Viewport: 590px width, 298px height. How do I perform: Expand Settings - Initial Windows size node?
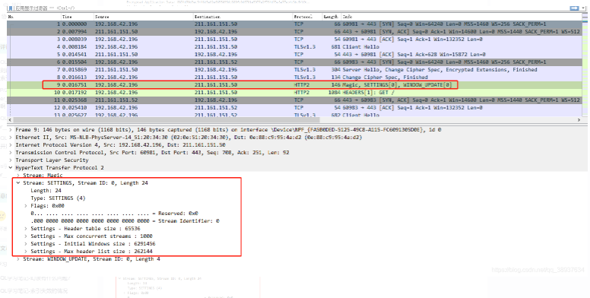[x=26, y=244]
